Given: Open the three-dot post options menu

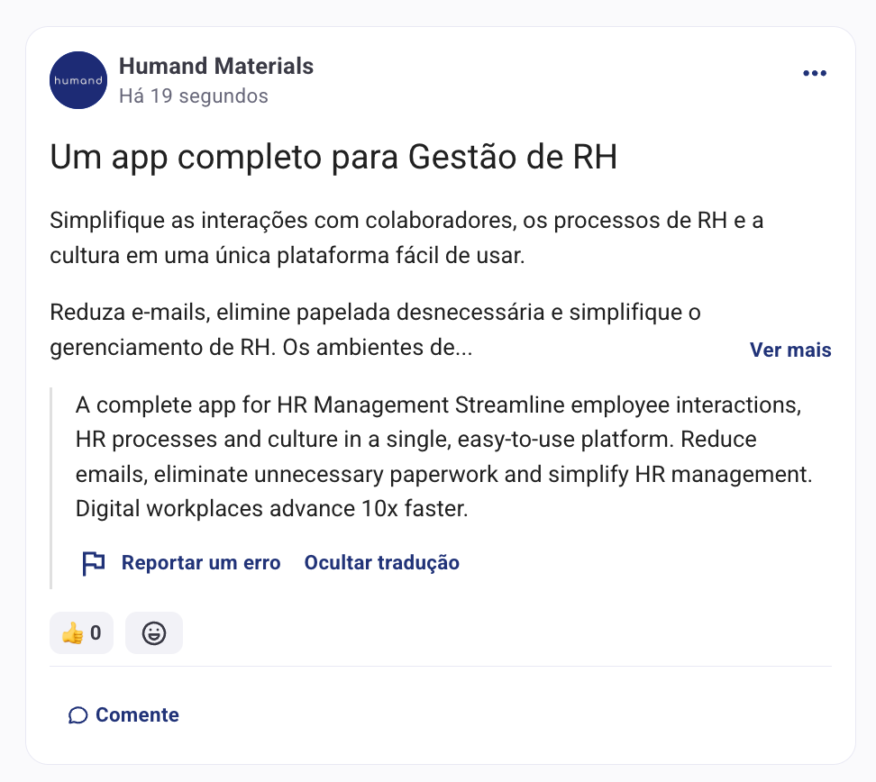Looking at the screenshot, I should point(814,74).
